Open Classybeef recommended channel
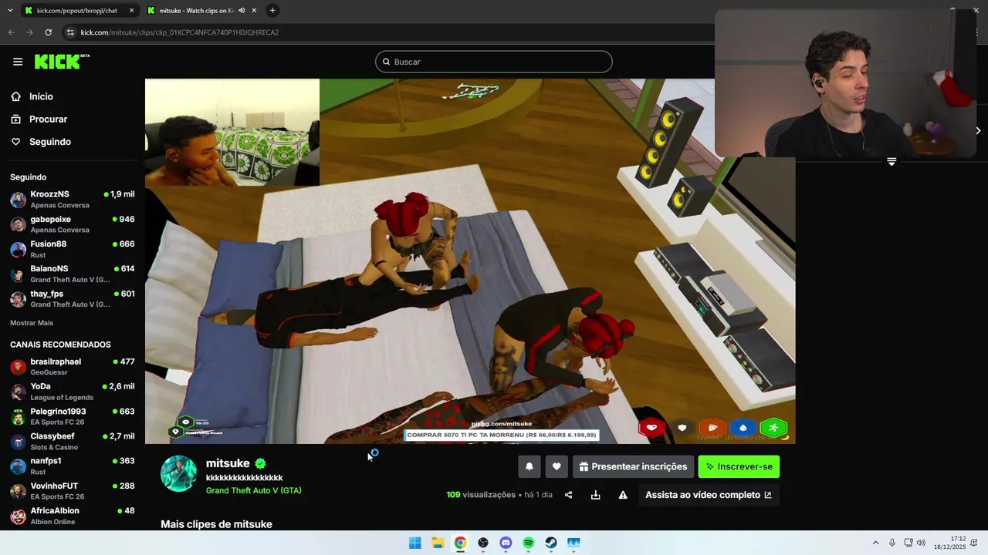Viewport: 988px width, 555px height. [x=72, y=442]
